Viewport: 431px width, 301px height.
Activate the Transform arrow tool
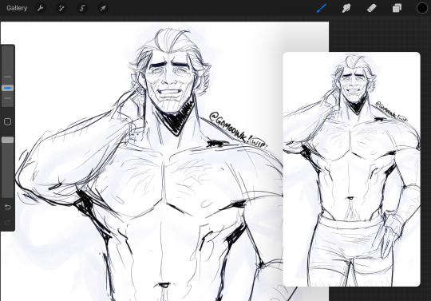(103, 8)
